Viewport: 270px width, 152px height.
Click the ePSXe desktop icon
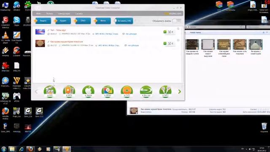17,98
